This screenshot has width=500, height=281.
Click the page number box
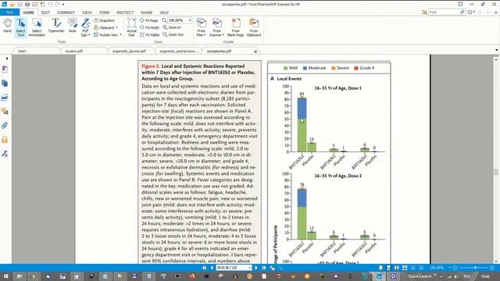coord(234,268)
